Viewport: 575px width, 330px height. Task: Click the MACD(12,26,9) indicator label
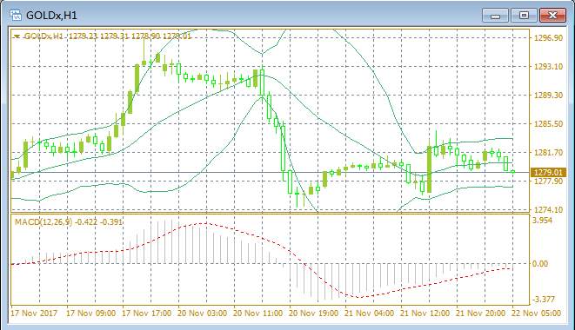click(x=68, y=222)
